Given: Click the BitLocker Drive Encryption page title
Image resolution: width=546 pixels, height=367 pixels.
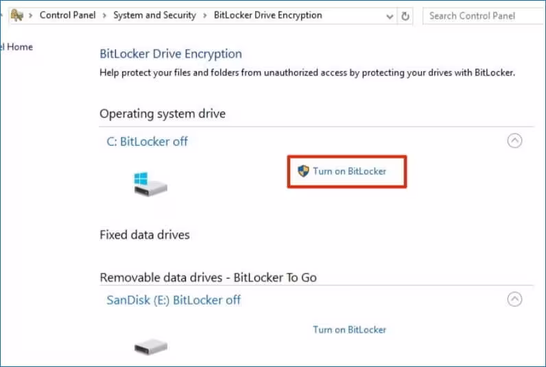Looking at the screenshot, I should coord(171,53).
